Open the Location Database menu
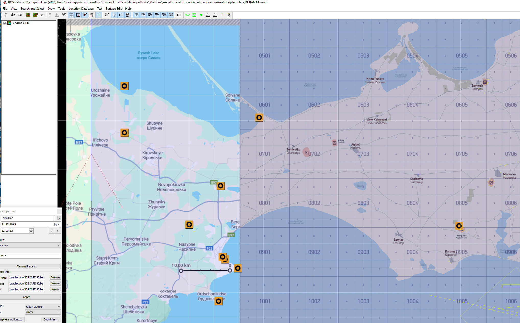520x323 pixels. click(x=81, y=9)
